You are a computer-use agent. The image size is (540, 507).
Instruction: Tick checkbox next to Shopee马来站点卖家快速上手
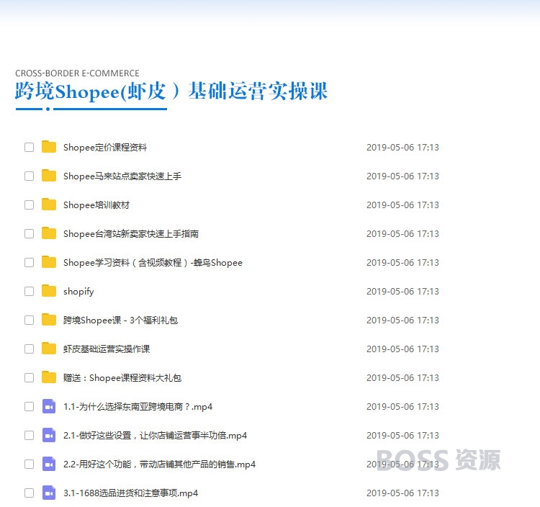tap(30, 176)
